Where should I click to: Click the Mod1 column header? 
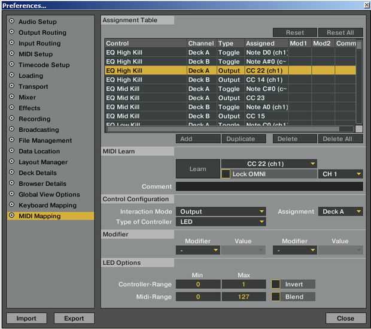pos(300,43)
